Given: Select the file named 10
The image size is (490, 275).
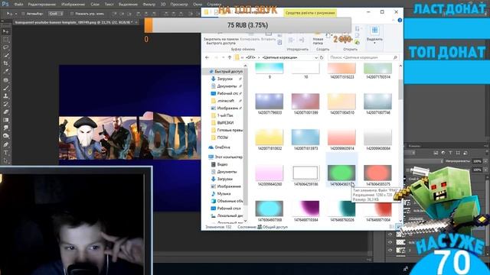Looking at the screenshot, I should coord(305,70).
